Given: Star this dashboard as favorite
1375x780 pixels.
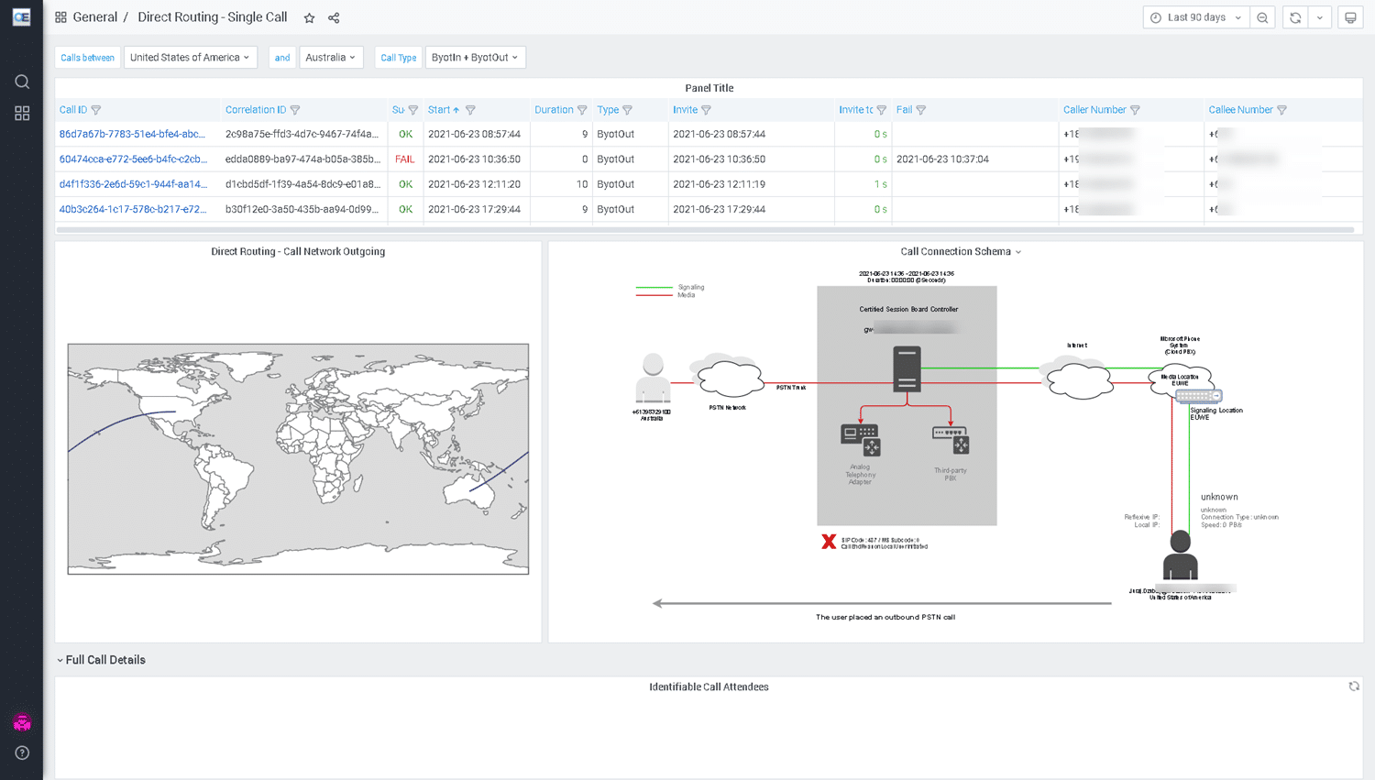Looking at the screenshot, I should pos(310,18).
